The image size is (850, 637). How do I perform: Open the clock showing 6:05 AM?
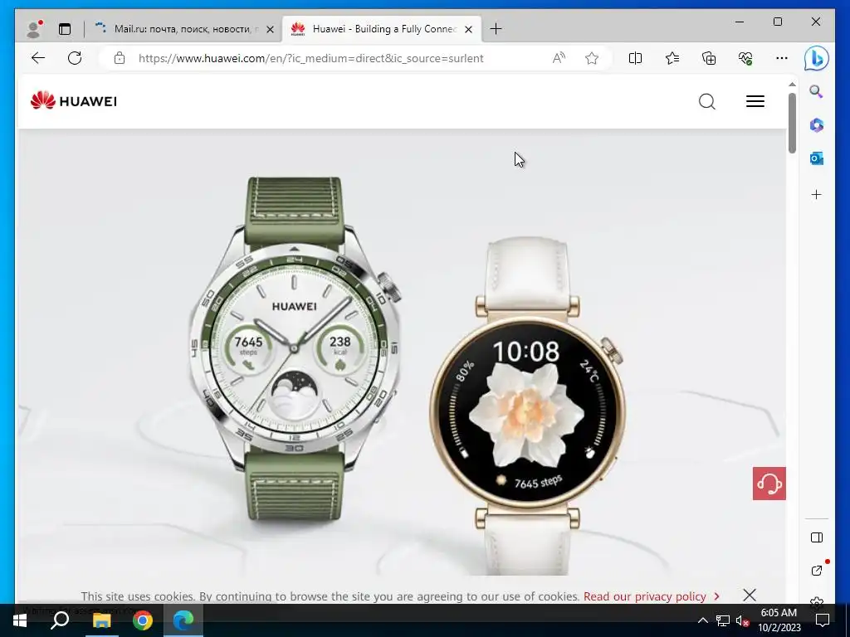click(x=779, y=620)
